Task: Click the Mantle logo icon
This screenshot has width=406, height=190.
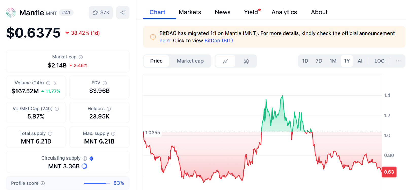Action: (11, 12)
